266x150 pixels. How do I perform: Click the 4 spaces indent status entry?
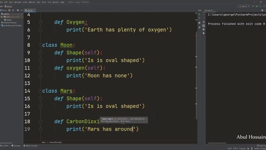(x=242, y=149)
